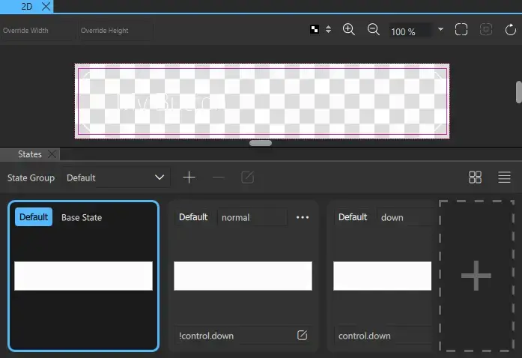Select the normal state preview thumbnail
The image size is (522, 358).
[243, 276]
